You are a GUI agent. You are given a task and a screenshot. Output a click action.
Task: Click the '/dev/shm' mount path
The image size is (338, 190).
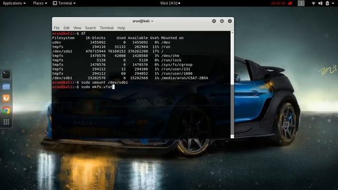pos(170,56)
